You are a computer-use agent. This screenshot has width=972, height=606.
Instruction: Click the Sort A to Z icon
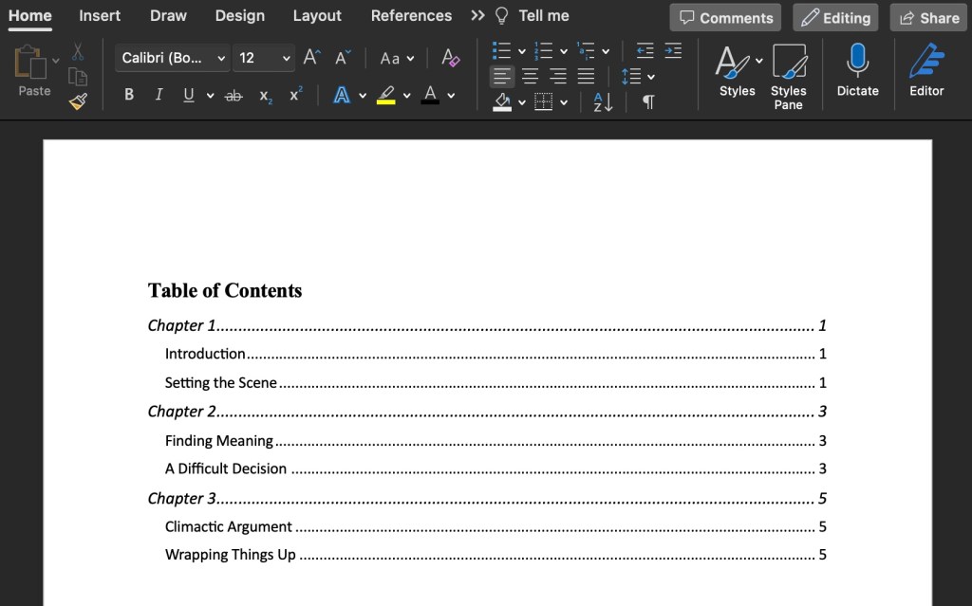click(x=603, y=101)
